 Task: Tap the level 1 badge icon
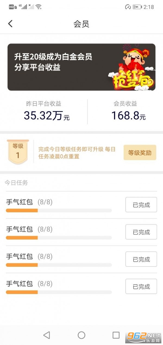coord(18,152)
